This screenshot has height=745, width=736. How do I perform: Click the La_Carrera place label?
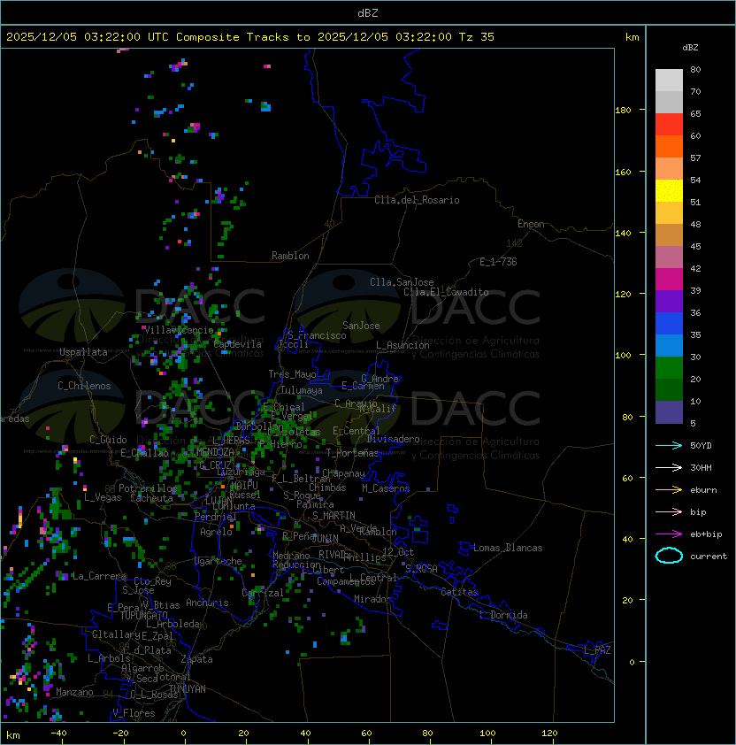click(x=99, y=576)
